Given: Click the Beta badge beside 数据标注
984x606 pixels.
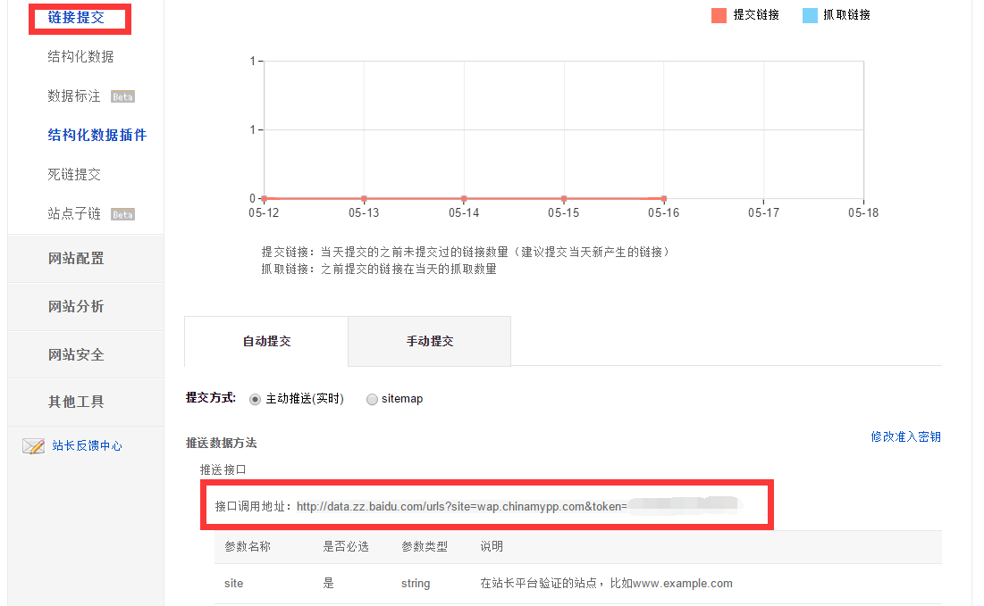Looking at the screenshot, I should (122, 96).
